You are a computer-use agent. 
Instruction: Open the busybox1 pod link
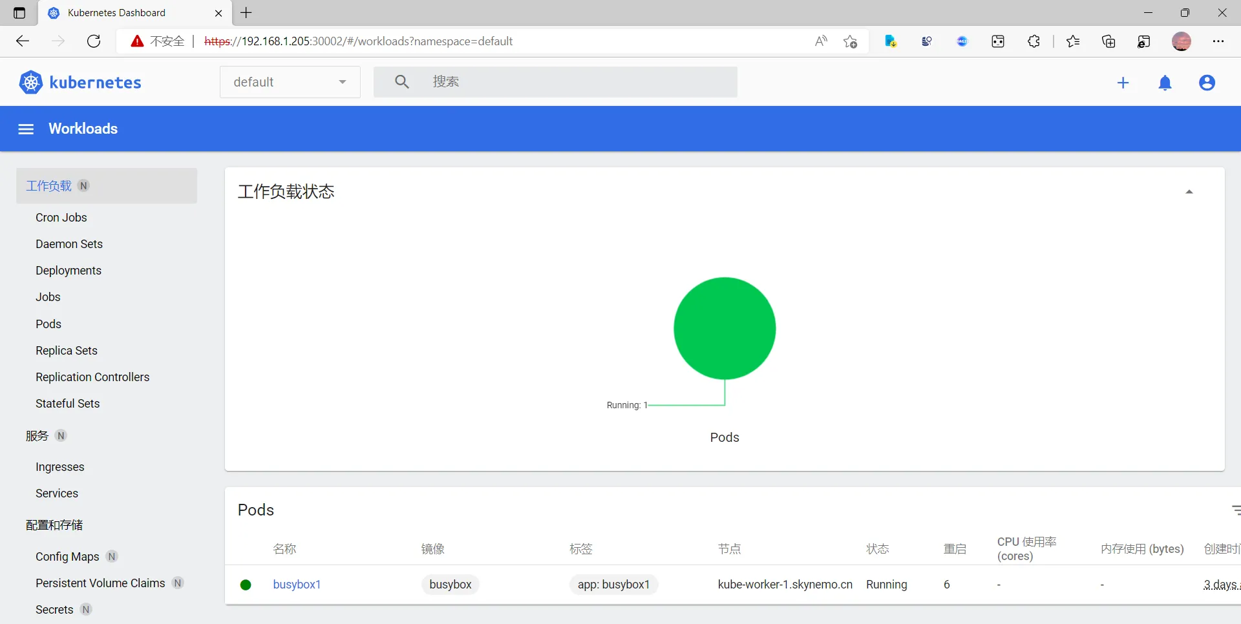tap(297, 585)
